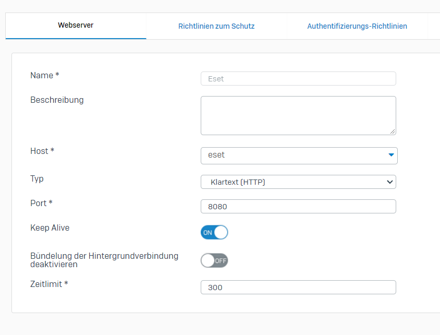Open the Typ dropdown showing Klartext (HTTP)
Viewport: 440px width, 335px height.
click(292, 182)
